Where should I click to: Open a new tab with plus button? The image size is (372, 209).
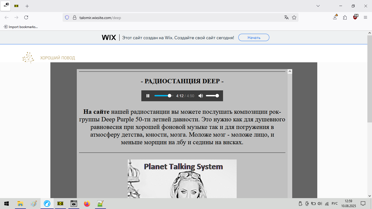click(x=27, y=6)
